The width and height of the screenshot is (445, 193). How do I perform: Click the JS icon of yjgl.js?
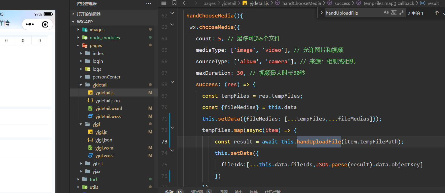tap(90, 132)
